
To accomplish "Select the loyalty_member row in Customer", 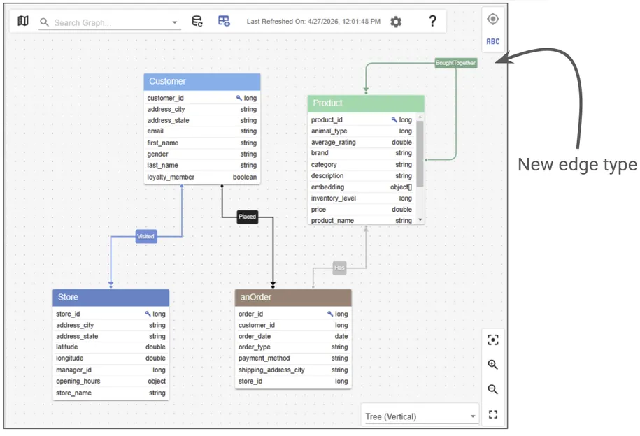I will pos(202,177).
